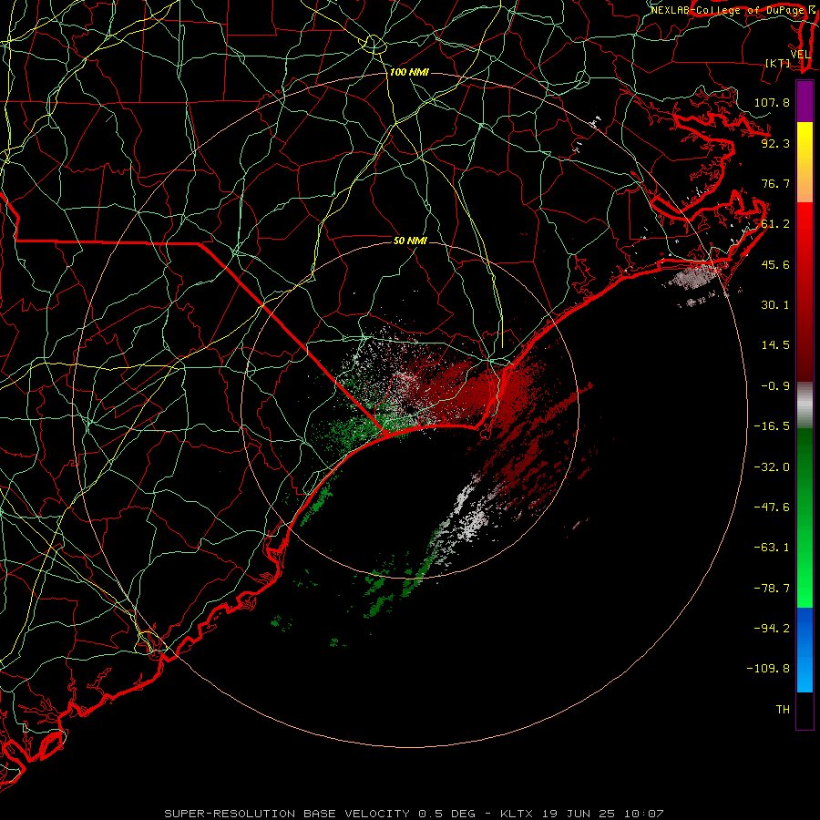This screenshot has width=820, height=820.
Task: Pick the black TH color bar segment
Action: 805,710
